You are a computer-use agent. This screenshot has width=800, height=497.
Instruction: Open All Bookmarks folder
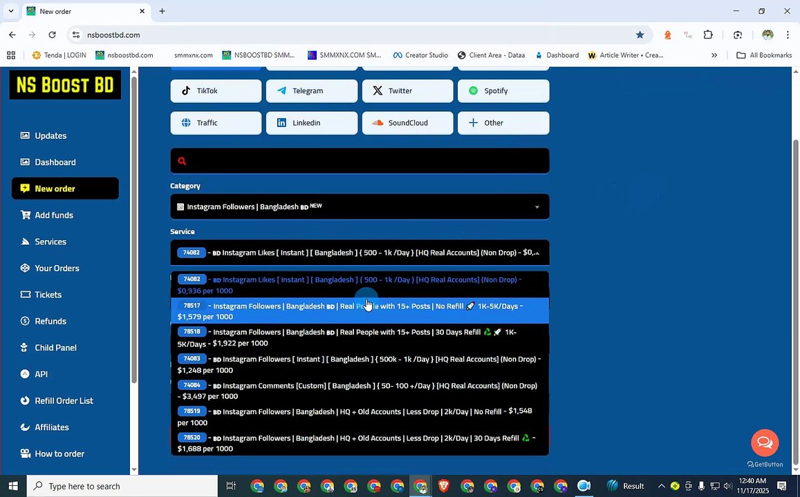(x=764, y=55)
